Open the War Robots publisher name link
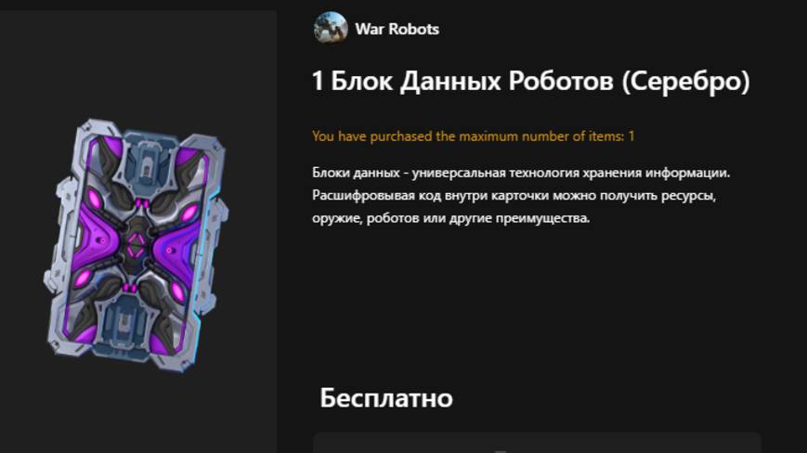Screen dimensions: 807x453 (x=397, y=30)
